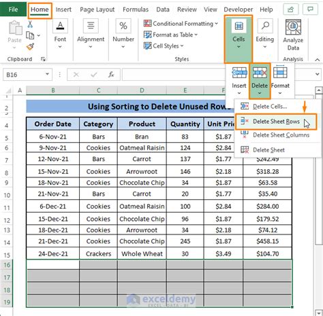Viewport: 323px width, 316px height.
Task: Switch to the Review tab
Action: click(187, 10)
